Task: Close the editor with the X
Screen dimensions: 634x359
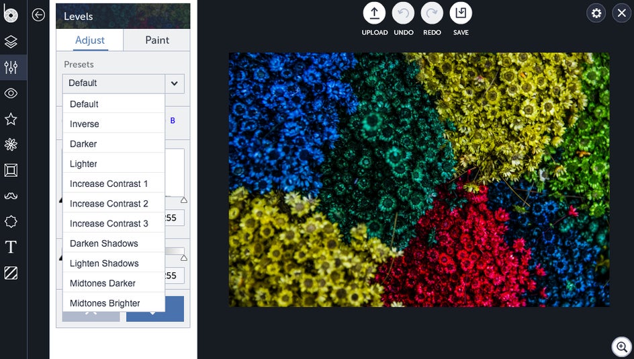Action: 622,13
